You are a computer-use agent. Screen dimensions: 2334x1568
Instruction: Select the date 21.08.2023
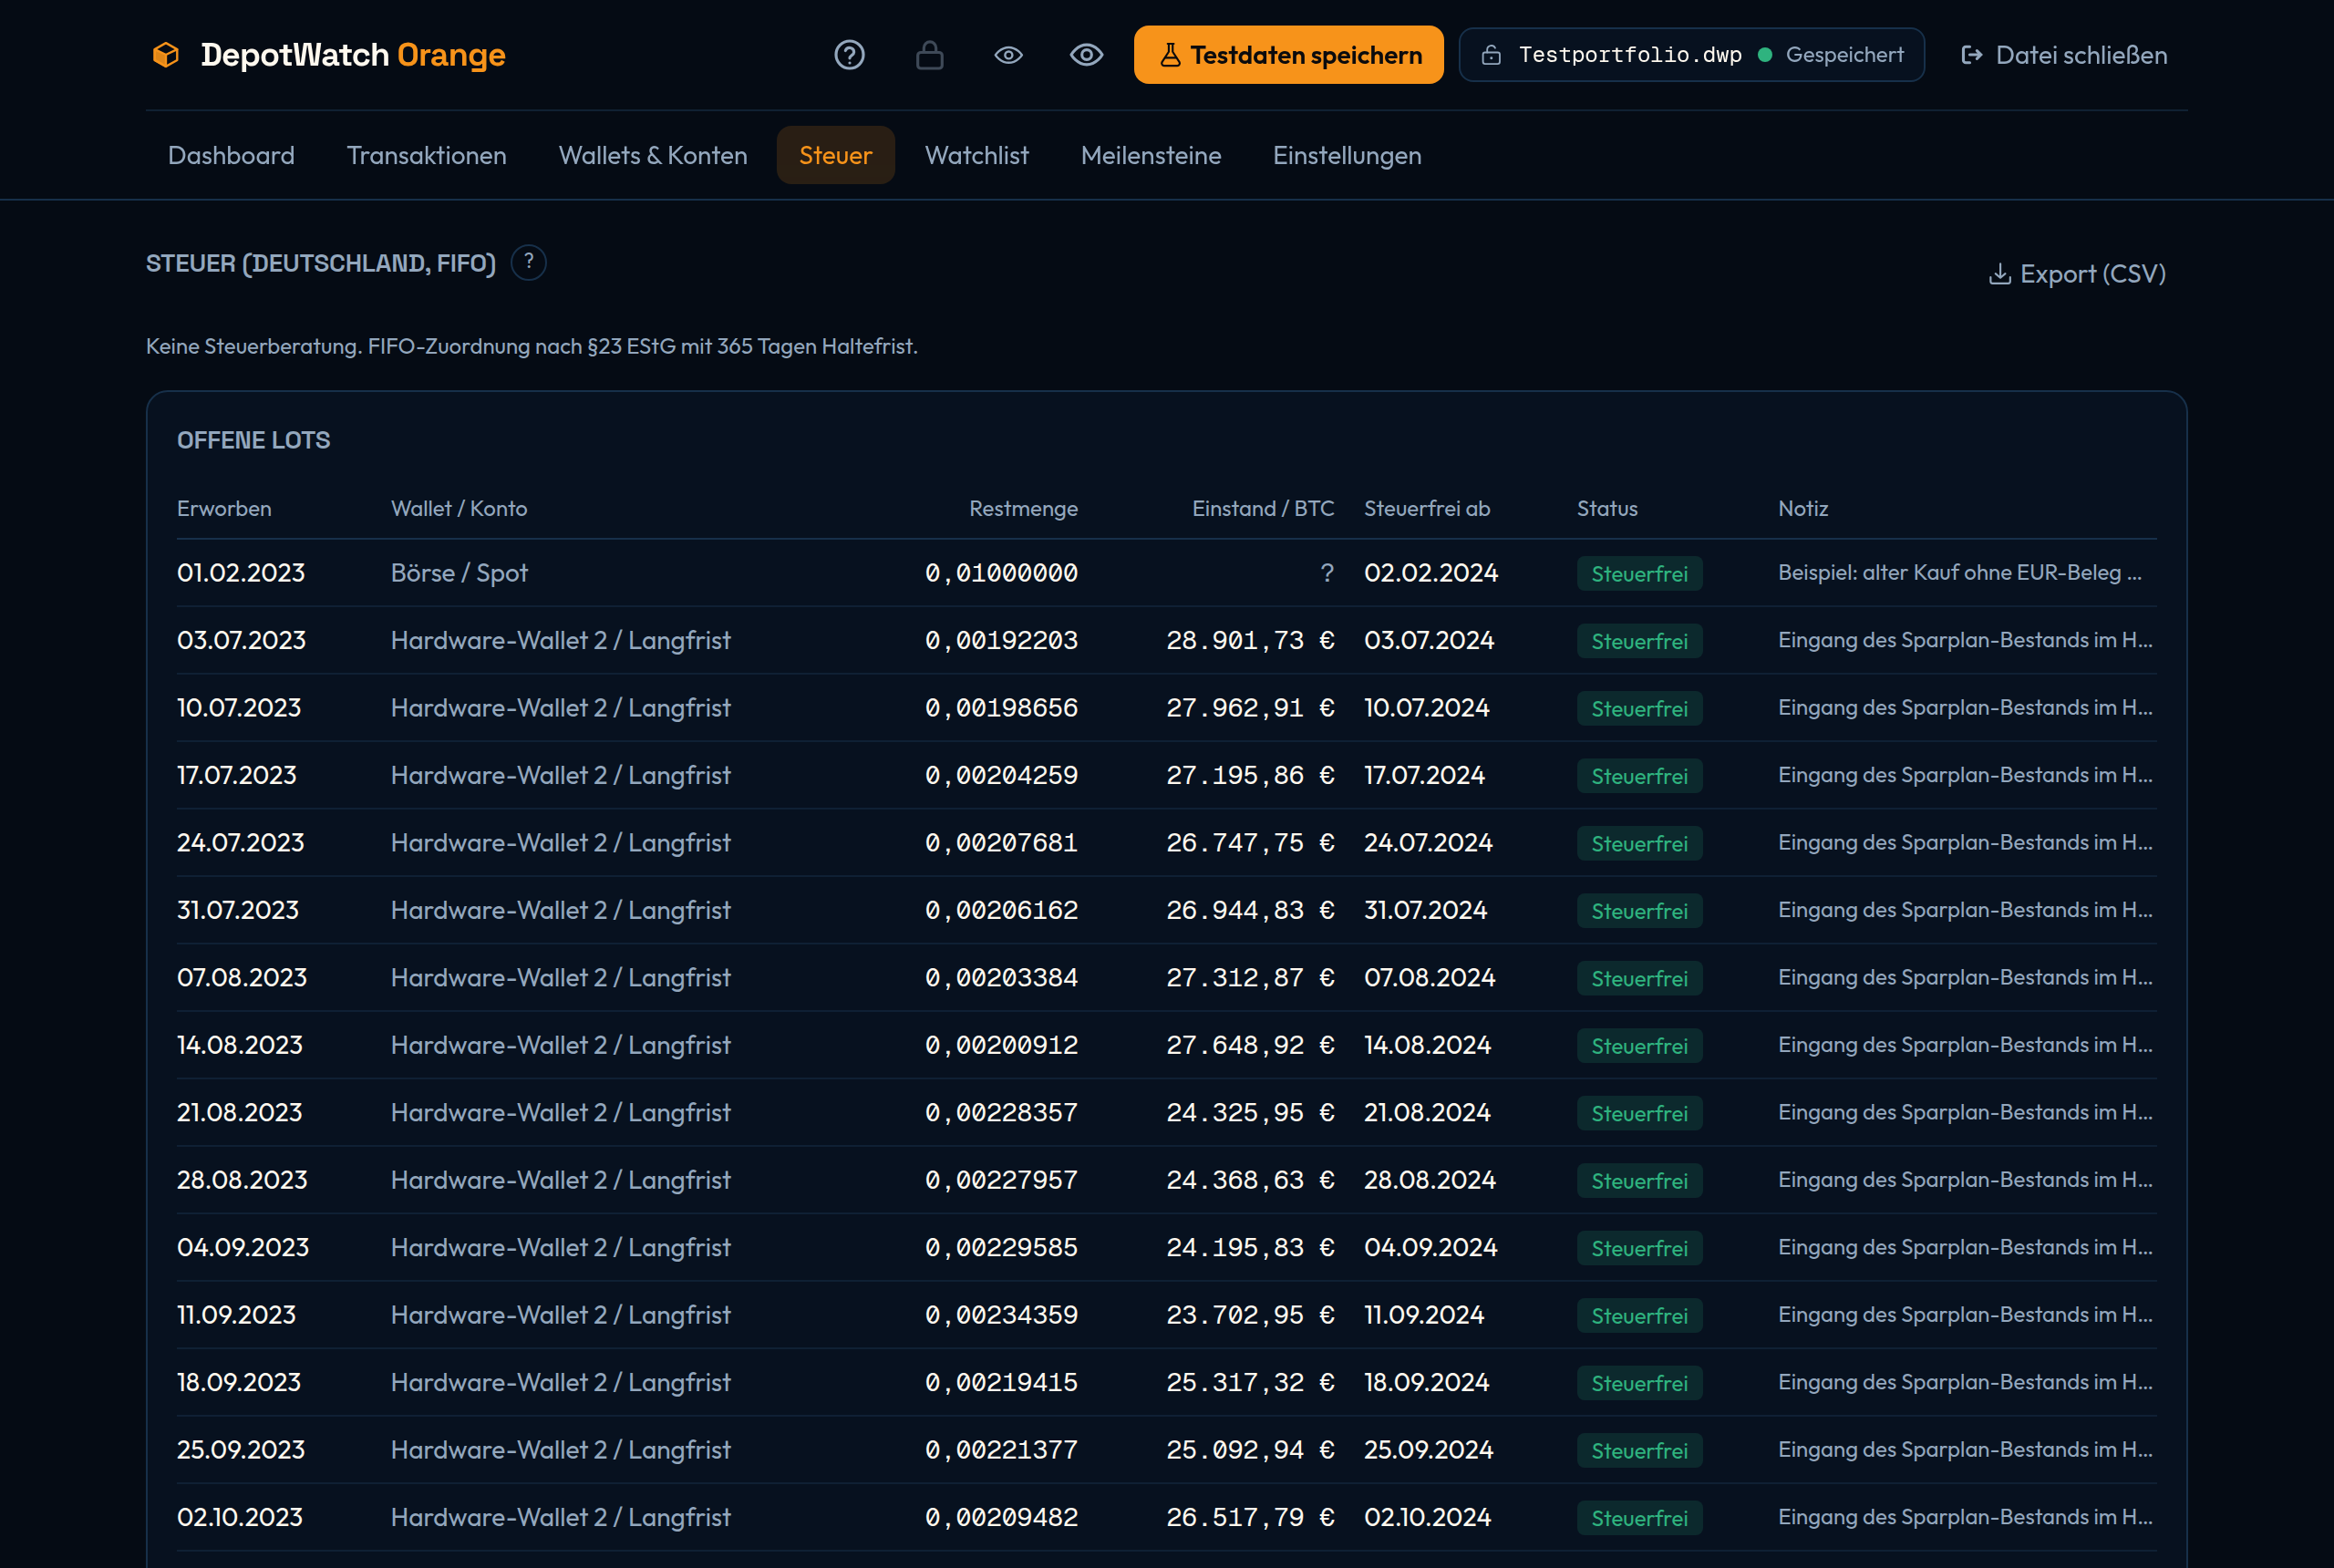pyautogui.click(x=240, y=1113)
